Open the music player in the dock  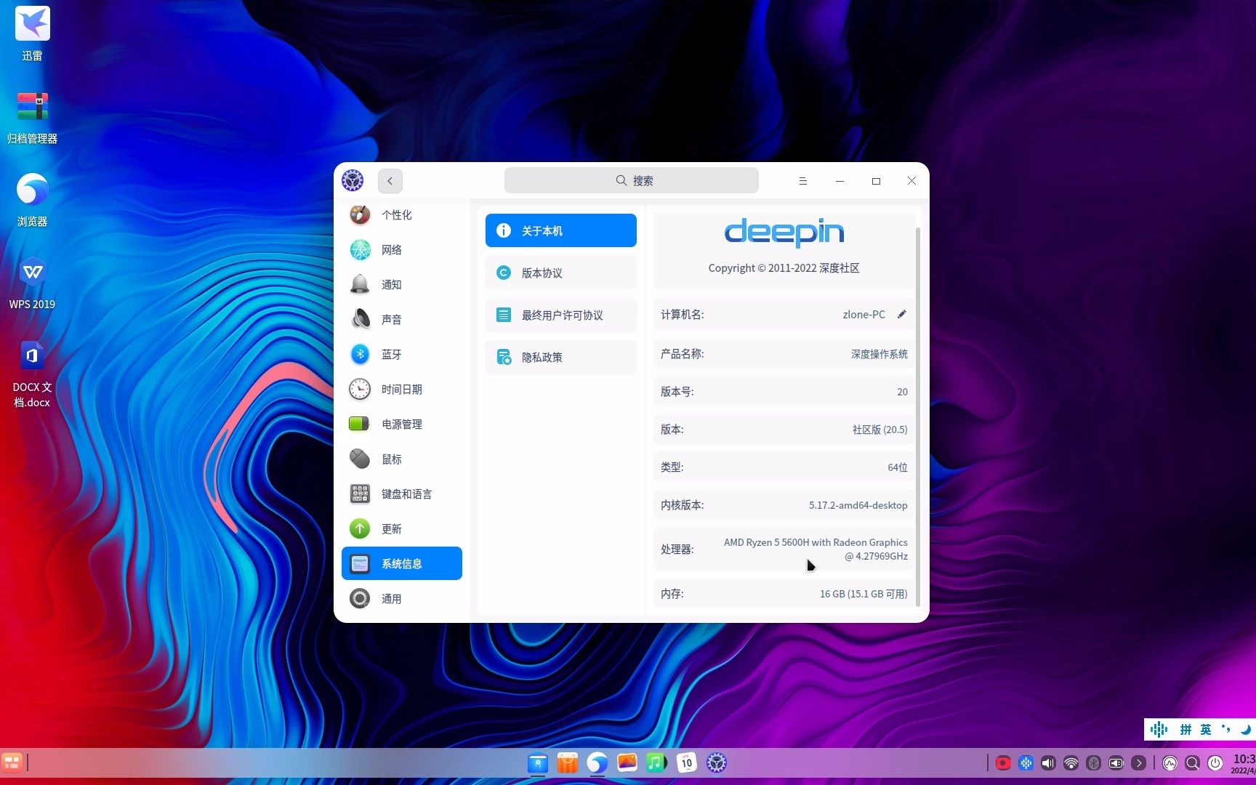click(x=656, y=762)
